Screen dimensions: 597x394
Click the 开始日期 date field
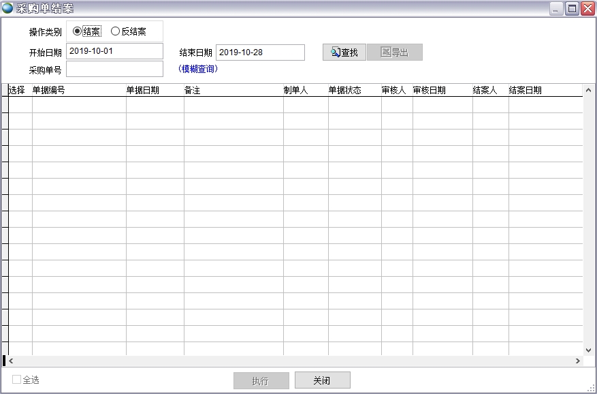pyautogui.click(x=114, y=51)
